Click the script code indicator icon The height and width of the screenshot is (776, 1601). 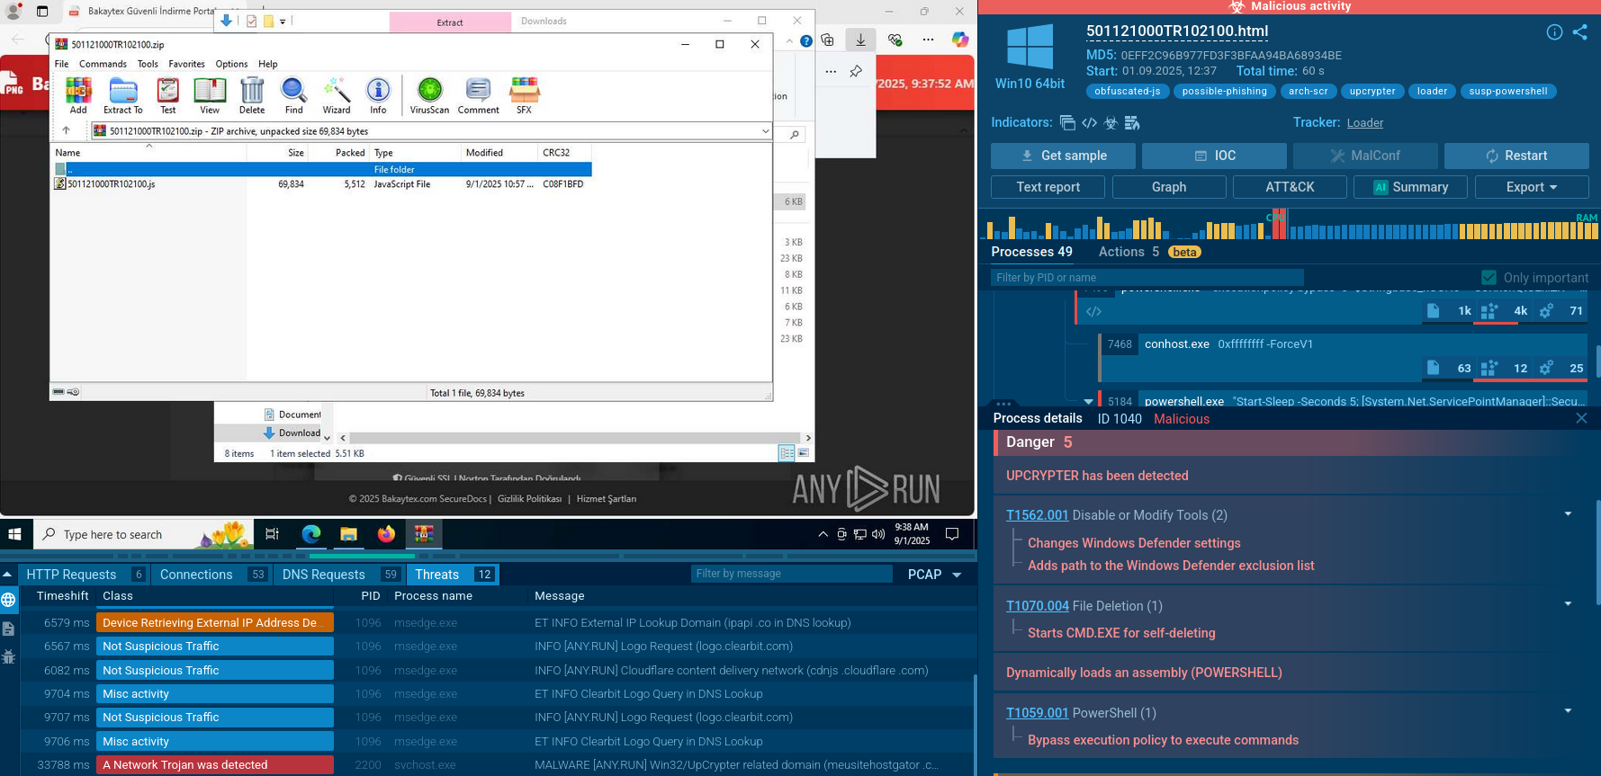point(1089,123)
